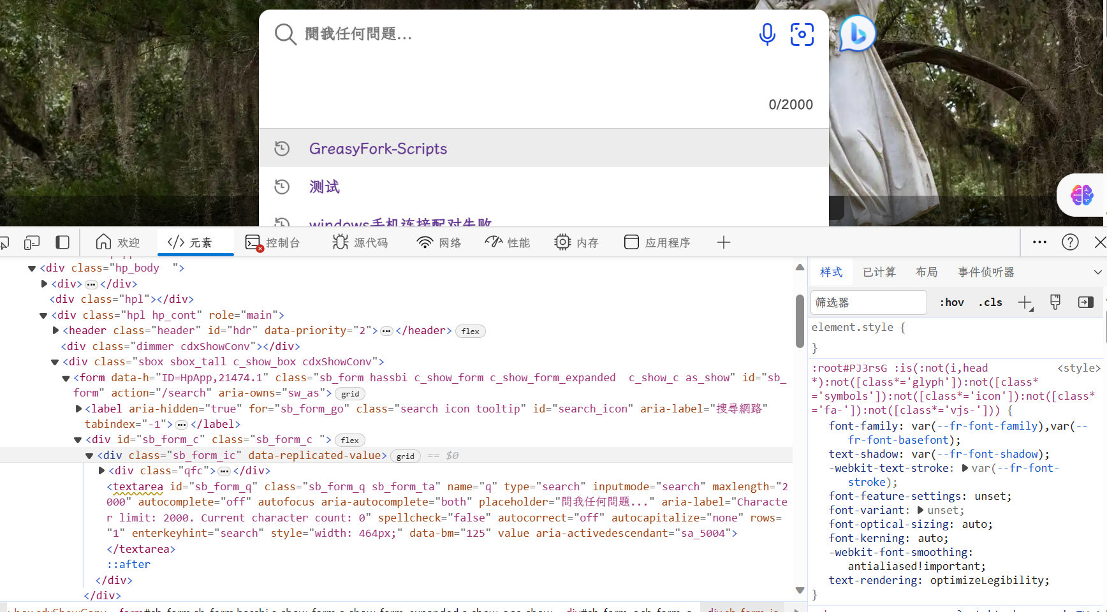
Task: Click inside the 筛选器 style filter field
Action: [x=868, y=302]
